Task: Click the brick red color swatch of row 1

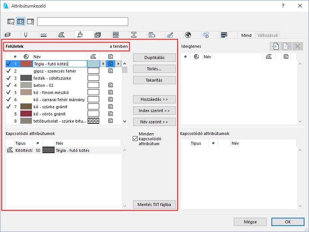Action: pos(26,64)
